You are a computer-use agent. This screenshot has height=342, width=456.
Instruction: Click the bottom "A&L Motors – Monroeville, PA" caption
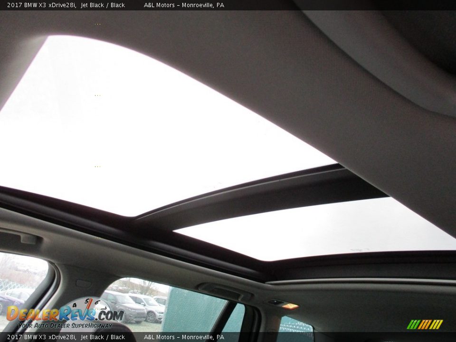[x=184, y=337]
